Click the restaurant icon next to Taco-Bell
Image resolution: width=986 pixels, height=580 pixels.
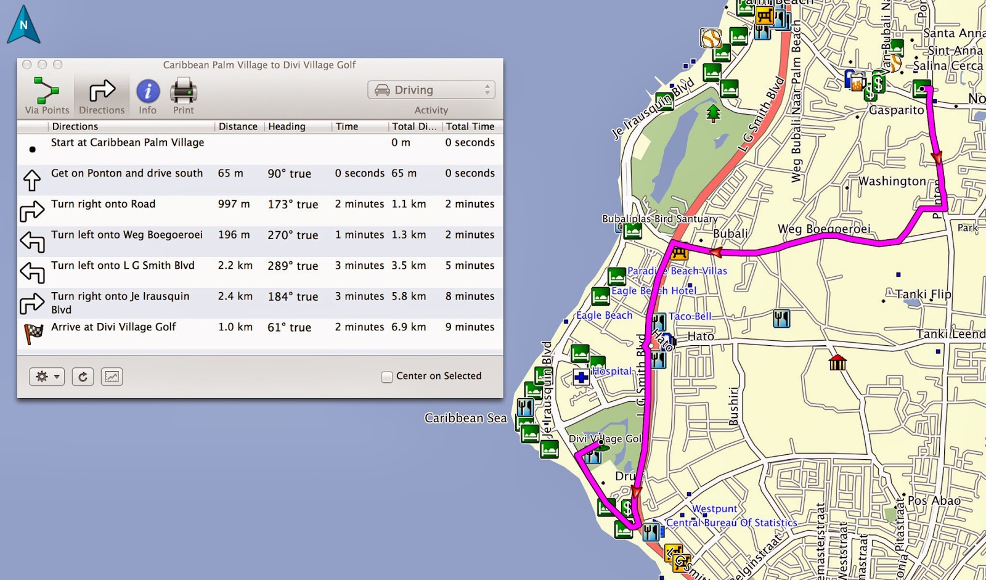[659, 321]
